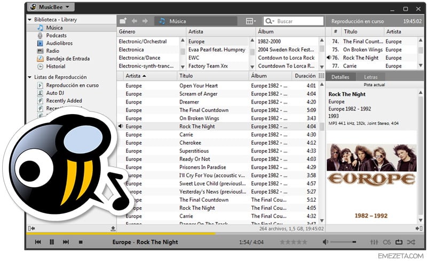This screenshot has height=262, width=427.
Task: Open Bandeja de Entrada in the sidebar
Action: pyautogui.click(x=68, y=59)
